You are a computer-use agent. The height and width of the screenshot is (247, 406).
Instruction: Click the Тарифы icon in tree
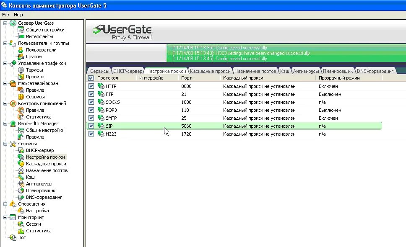tap(21, 70)
